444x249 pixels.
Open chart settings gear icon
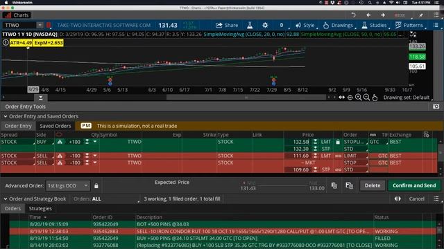pyautogui.click(x=265, y=25)
